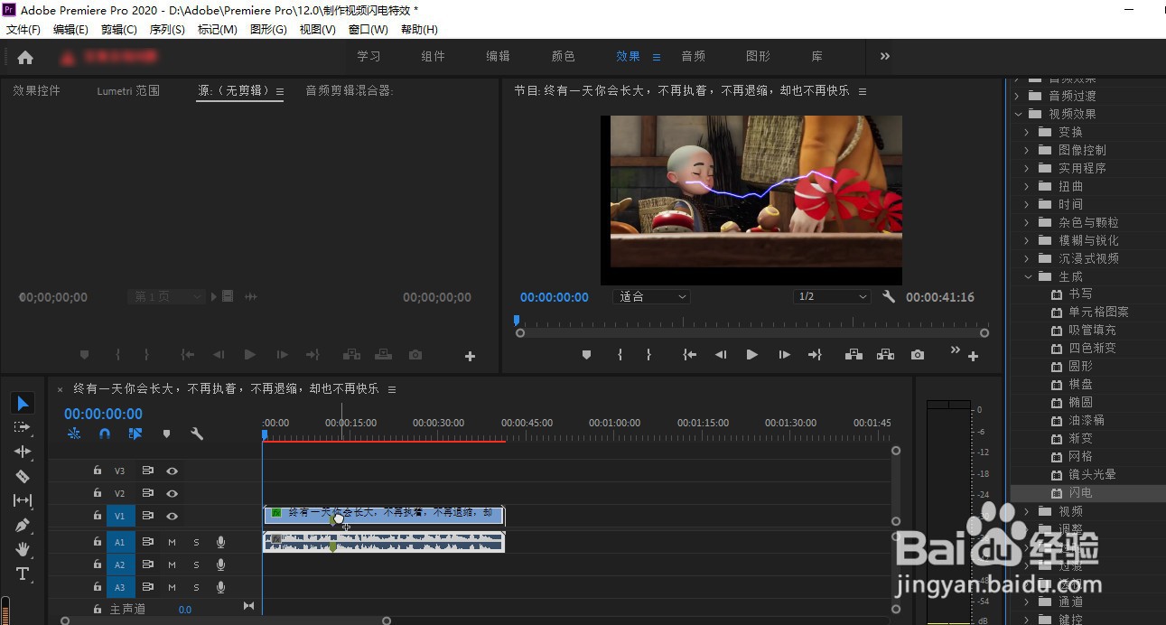1166x625 pixels.
Task: Toggle Snap in timeline magnet icon
Action: 105,434
